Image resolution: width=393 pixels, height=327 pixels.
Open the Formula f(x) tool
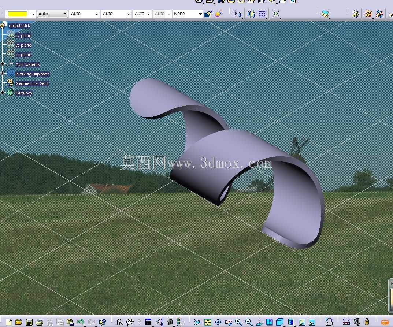click(x=119, y=322)
